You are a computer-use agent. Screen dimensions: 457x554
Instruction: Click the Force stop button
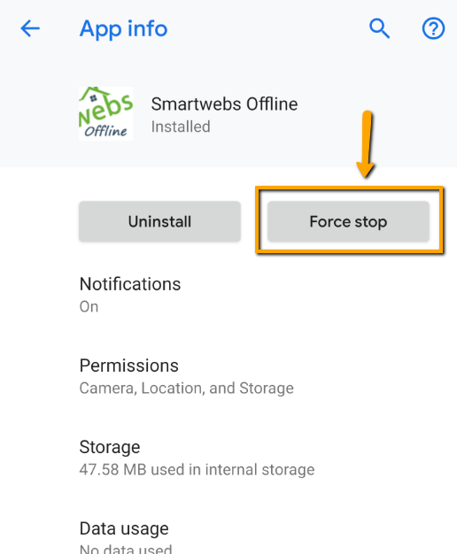[x=348, y=221]
